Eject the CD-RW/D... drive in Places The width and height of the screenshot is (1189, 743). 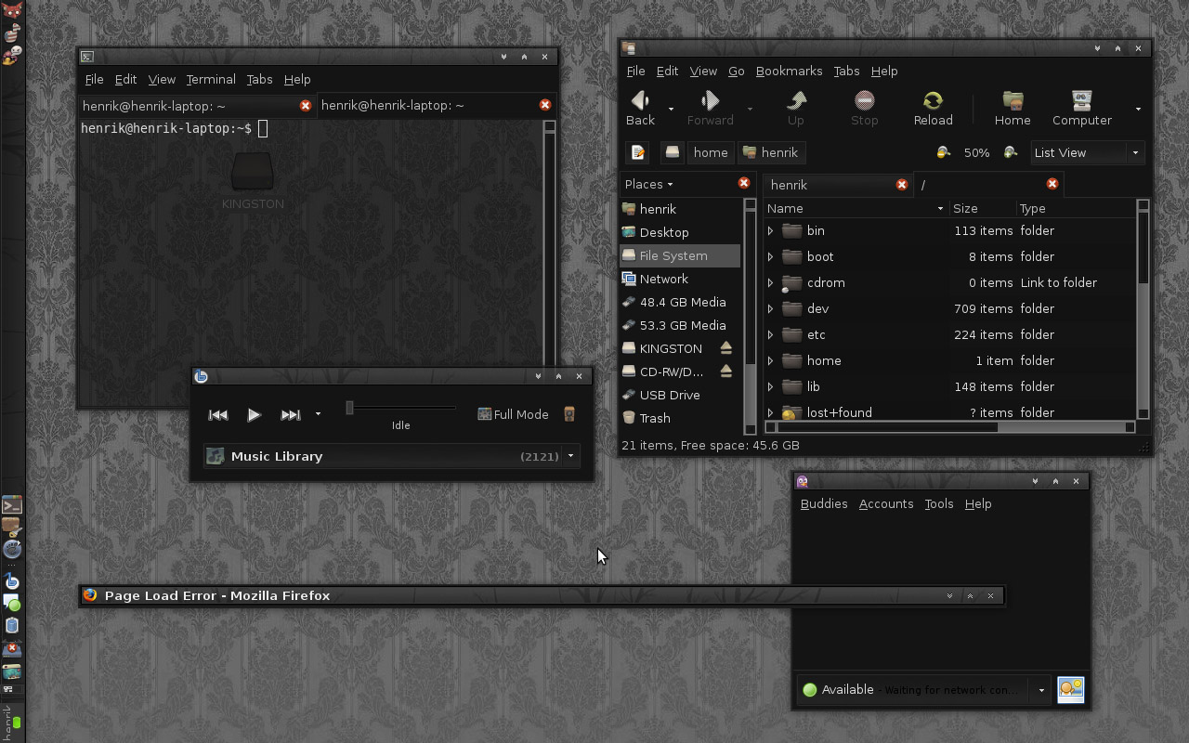click(x=726, y=371)
